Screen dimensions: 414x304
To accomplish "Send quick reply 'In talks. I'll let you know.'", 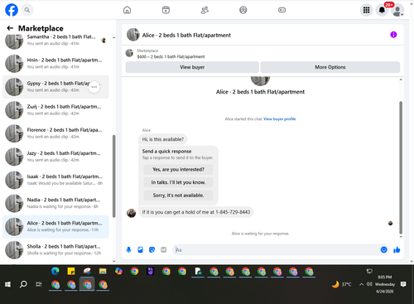I will [x=178, y=182].
